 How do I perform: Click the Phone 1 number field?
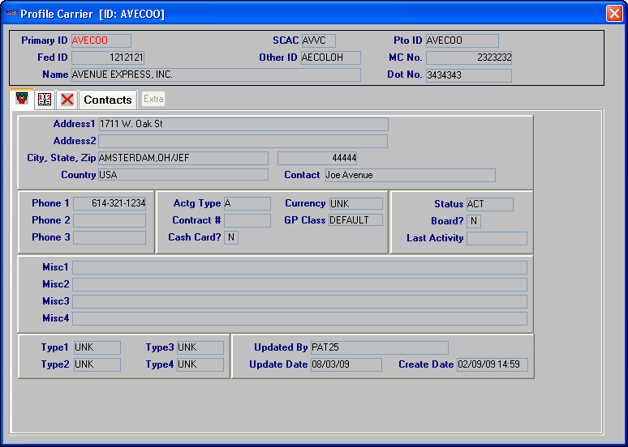click(110, 204)
